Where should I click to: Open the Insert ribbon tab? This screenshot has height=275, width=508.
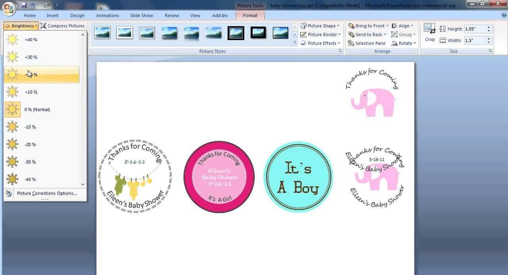coord(52,15)
